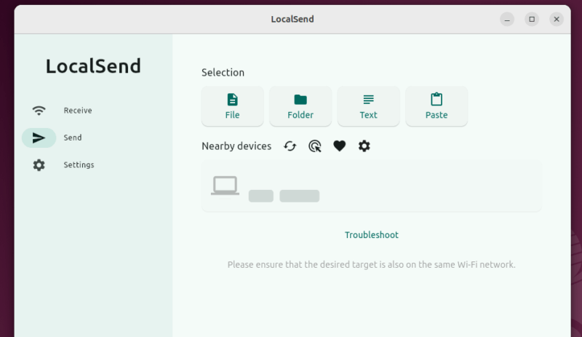Choose Folder selection button
Image resolution: width=582 pixels, height=337 pixels.
tap(300, 106)
